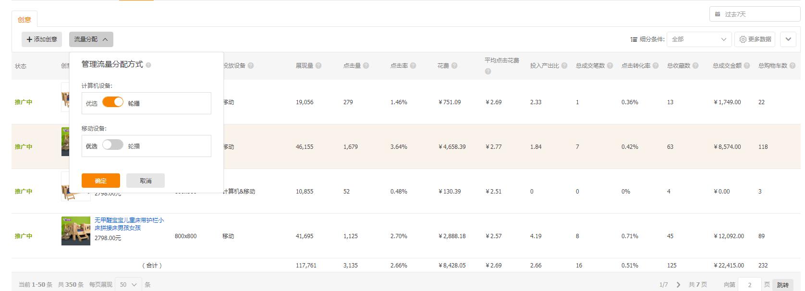Click help icon next to 花费

454,66
